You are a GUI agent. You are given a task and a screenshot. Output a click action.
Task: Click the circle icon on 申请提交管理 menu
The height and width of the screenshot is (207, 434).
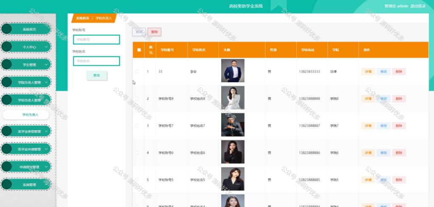point(6,167)
